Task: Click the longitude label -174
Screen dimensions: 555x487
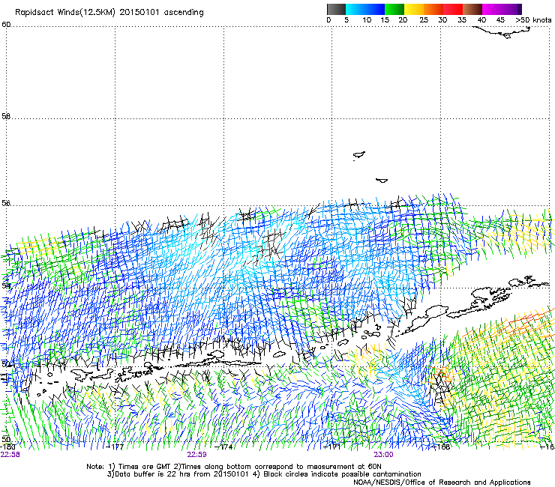Action: tap(223, 447)
